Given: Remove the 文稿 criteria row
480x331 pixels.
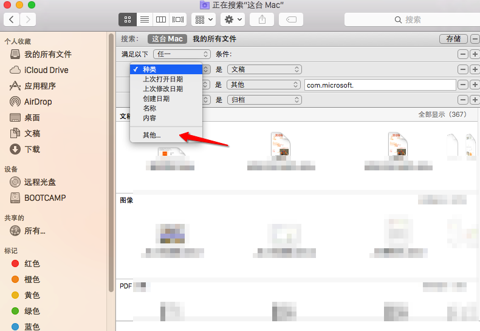Looking at the screenshot, I should [463, 69].
